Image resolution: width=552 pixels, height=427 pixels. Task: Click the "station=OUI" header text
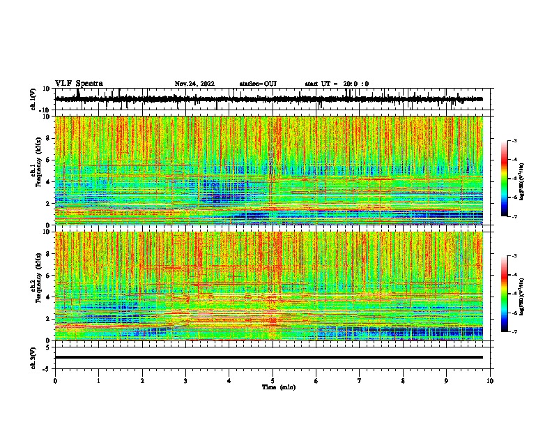258,84
